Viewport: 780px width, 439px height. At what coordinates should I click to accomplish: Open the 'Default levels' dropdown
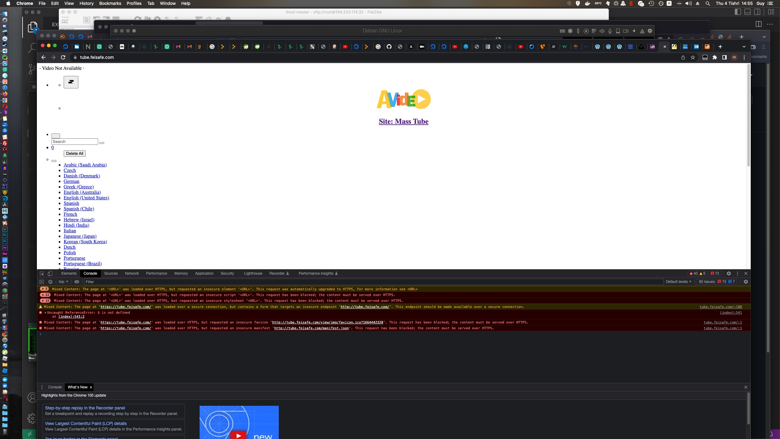[x=678, y=282]
